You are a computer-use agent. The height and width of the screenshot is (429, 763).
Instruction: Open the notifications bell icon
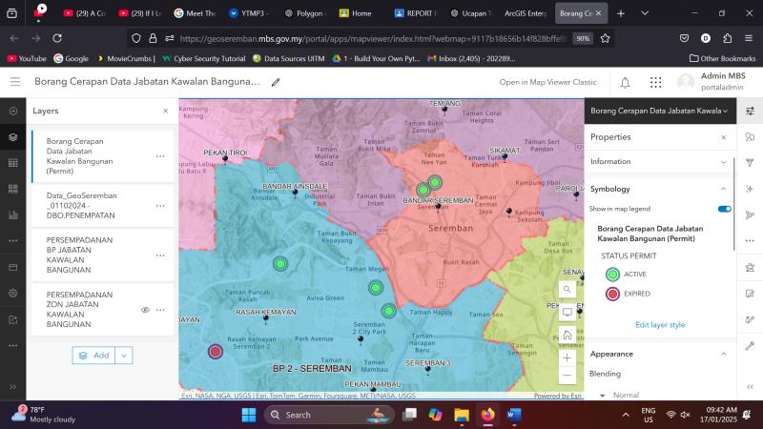(625, 82)
